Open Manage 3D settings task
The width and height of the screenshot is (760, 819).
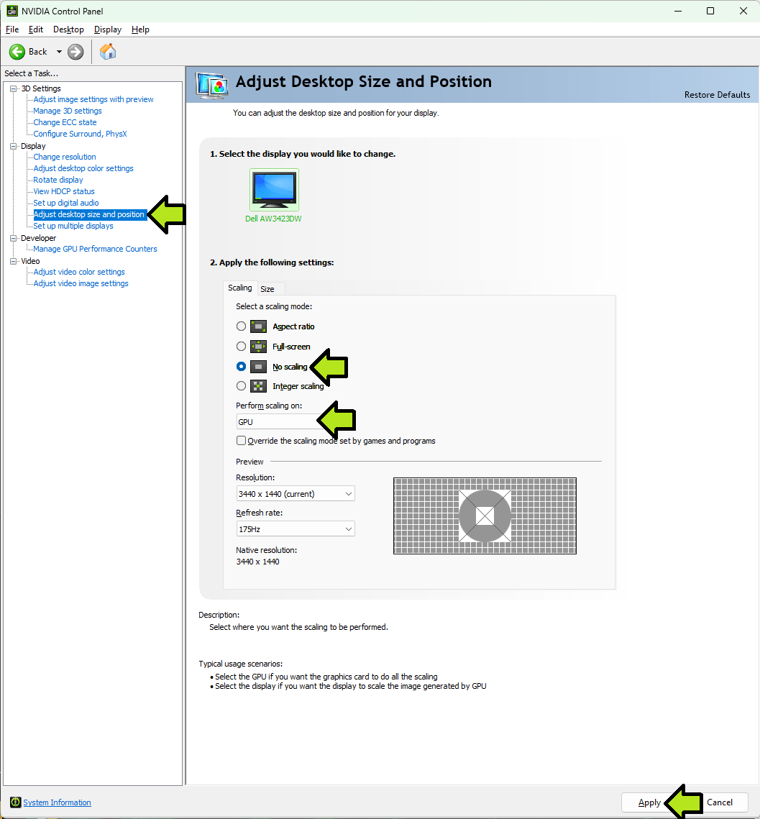[x=68, y=111]
